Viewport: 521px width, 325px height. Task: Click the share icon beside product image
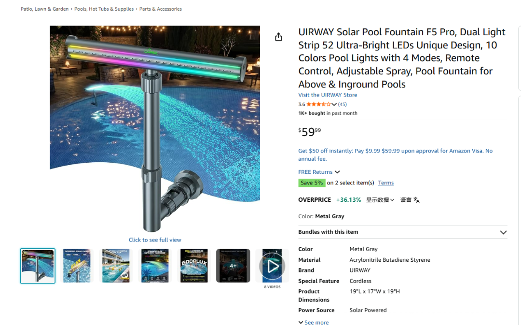278,37
